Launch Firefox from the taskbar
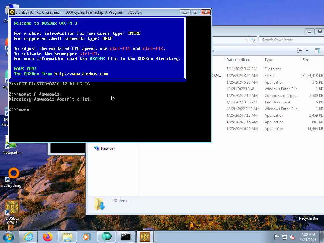The width and height of the screenshot is (324, 243). click(48, 237)
